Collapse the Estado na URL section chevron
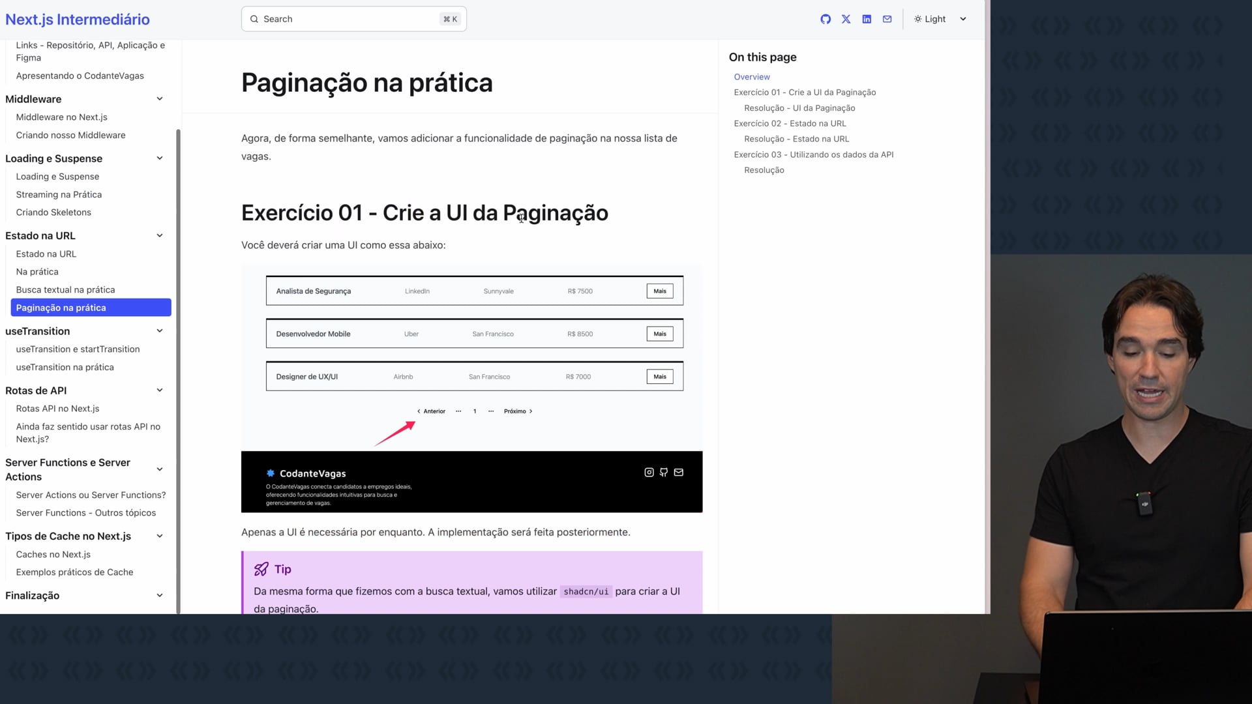The height and width of the screenshot is (704, 1252). coord(160,236)
